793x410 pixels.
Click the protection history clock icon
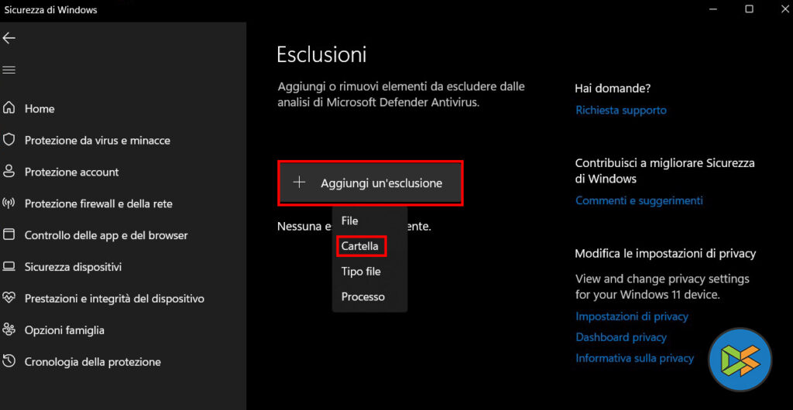point(9,361)
